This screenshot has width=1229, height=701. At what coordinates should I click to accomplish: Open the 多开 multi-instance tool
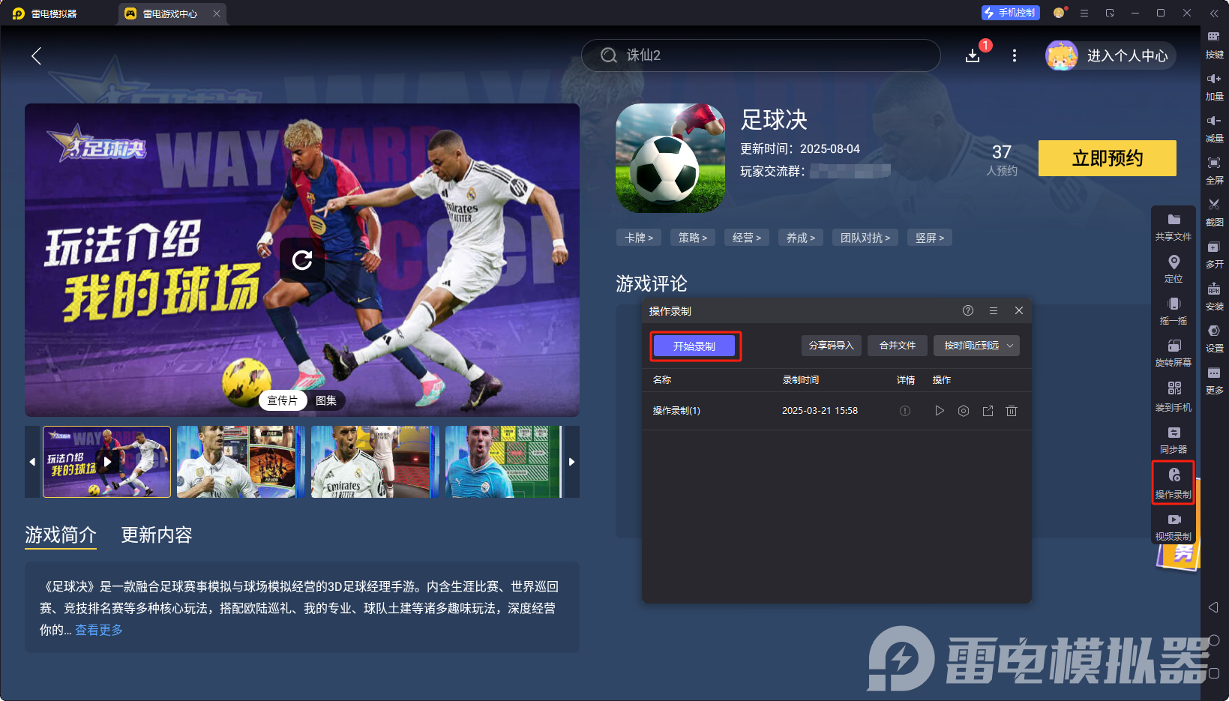[x=1214, y=255]
